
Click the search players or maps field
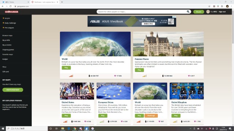142,12
